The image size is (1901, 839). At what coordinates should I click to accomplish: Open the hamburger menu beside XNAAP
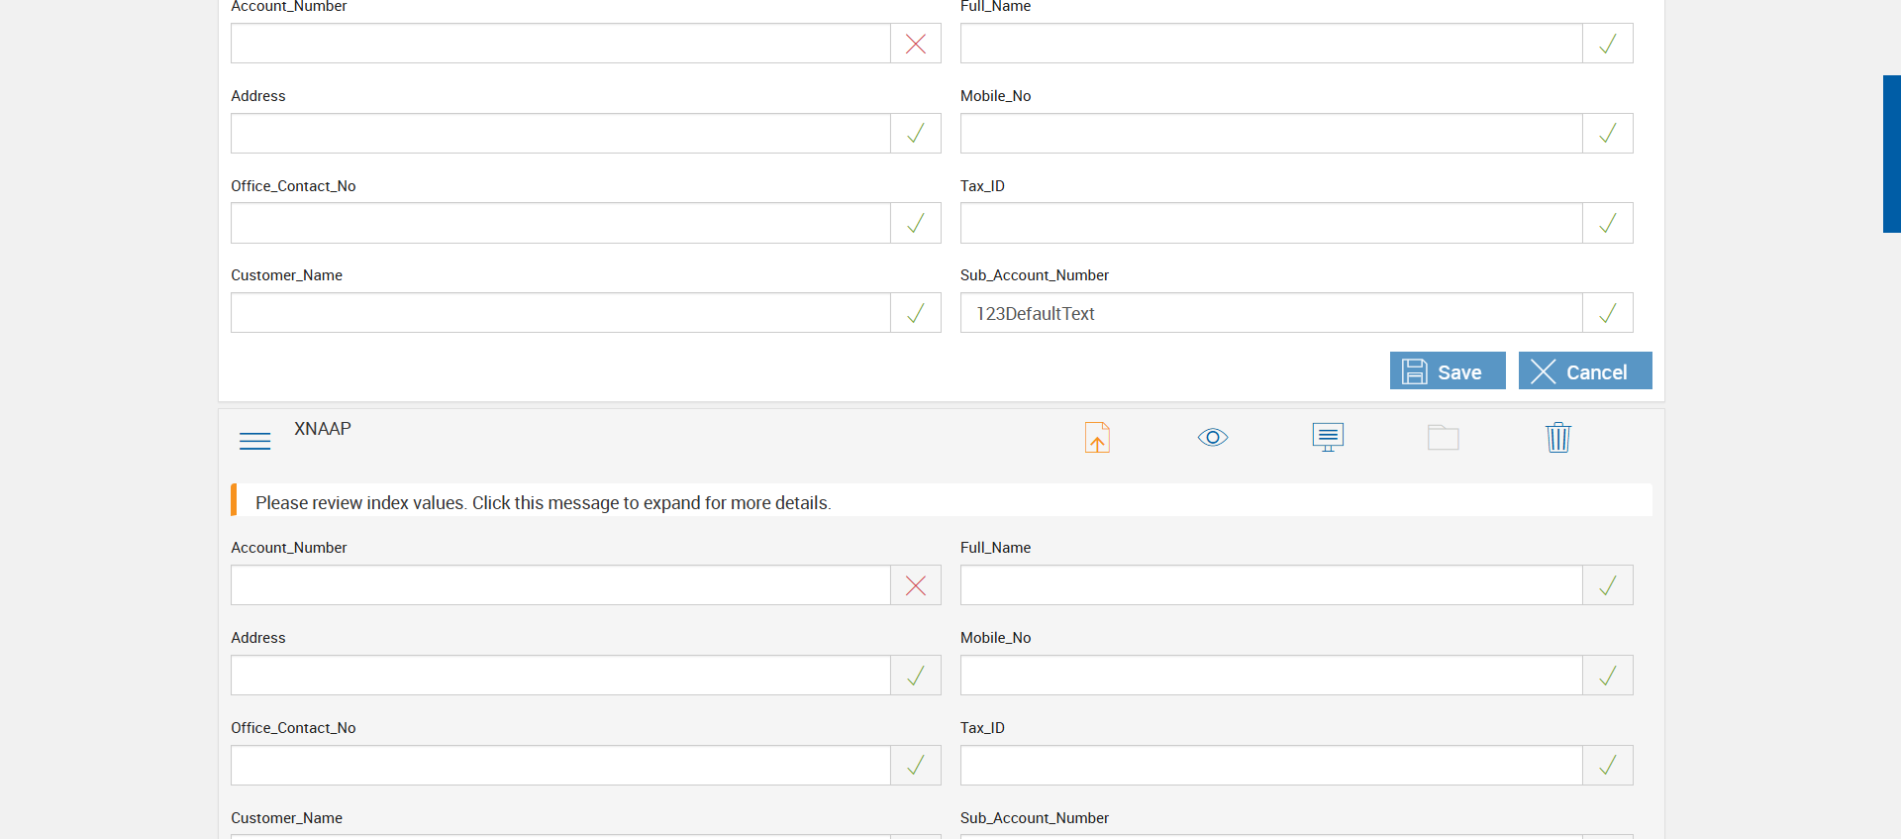254,441
